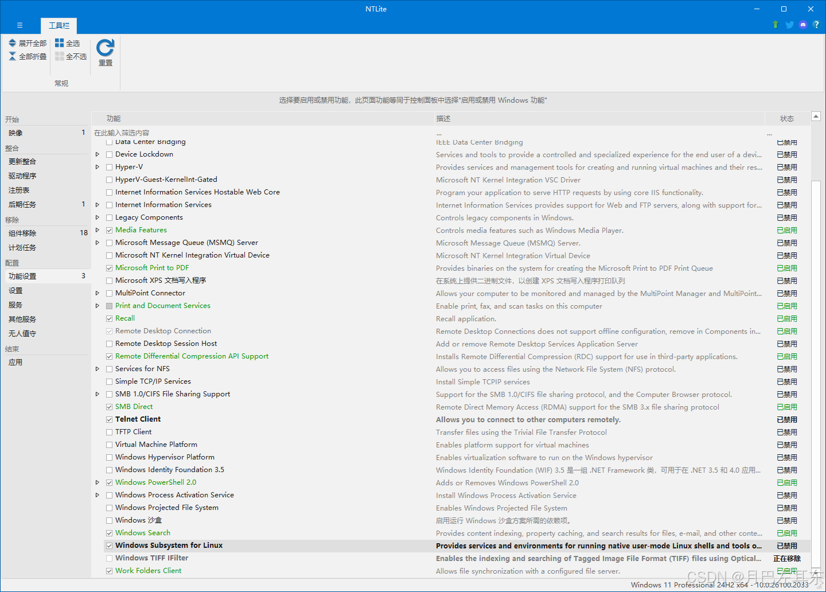Open the 应用 sidebar page
826x592 pixels.
(46, 362)
